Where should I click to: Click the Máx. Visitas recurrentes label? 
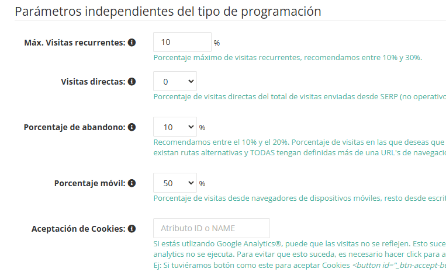pyautogui.click(x=75, y=43)
